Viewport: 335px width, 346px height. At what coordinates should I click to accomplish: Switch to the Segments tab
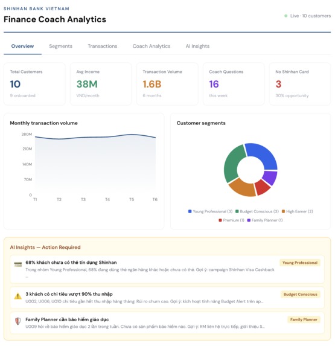click(60, 46)
